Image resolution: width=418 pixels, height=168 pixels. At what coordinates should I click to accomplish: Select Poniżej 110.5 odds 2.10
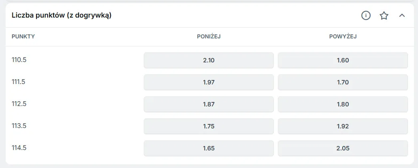click(x=209, y=60)
